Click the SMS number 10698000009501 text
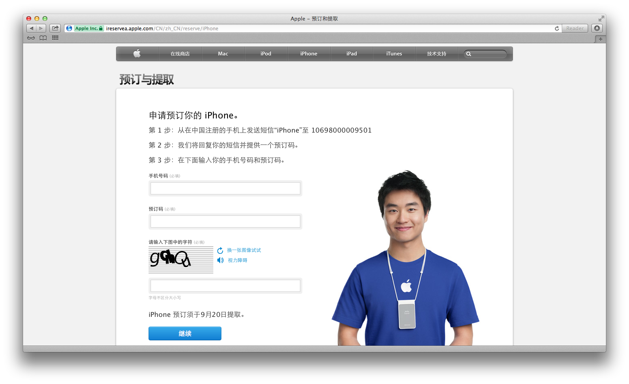 (x=341, y=130)
